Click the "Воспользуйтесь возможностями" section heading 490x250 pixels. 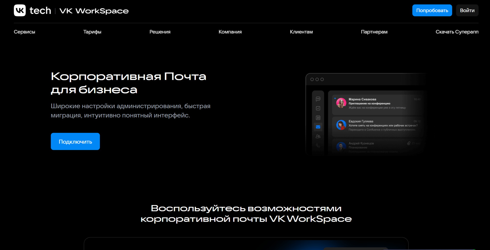point(246,213)
